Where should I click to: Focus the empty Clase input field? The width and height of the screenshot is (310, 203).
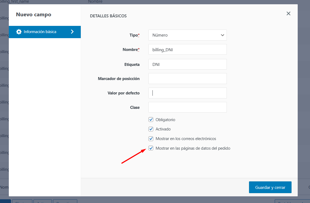[x=187, y=107]
